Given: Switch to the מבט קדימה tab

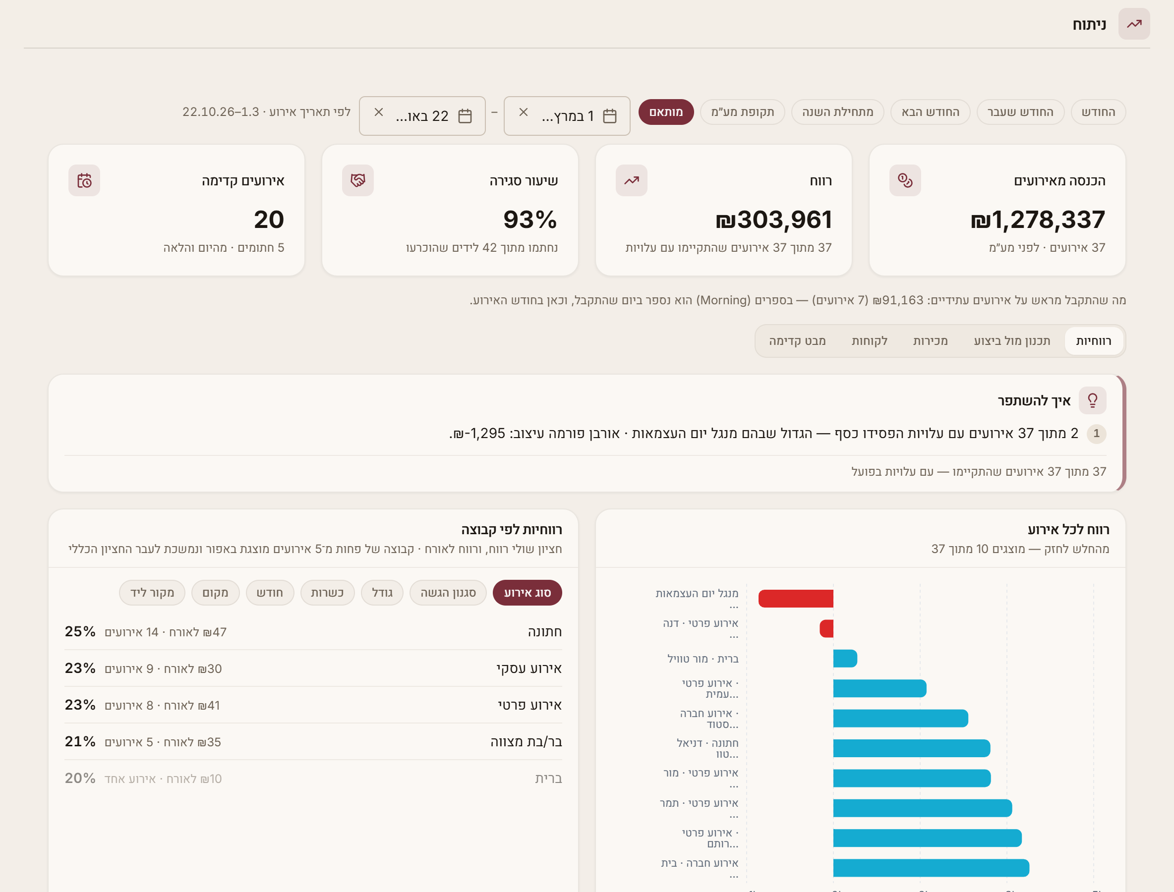Looking at the screenshot, I should pos(797,341).
